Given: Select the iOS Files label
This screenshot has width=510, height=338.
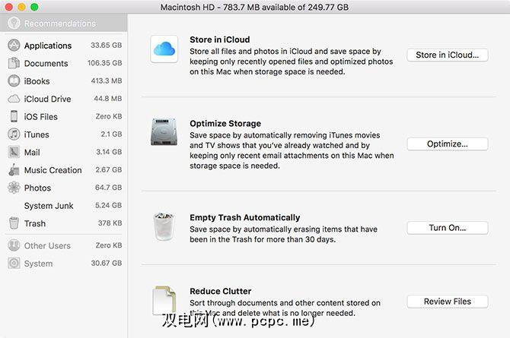Looking at the screenshot, I should [x=40, y=116].
